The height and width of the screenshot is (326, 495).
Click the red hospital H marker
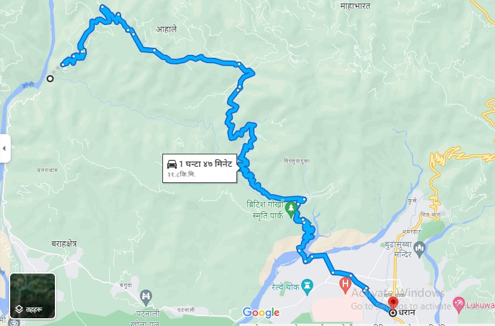[x=345, y=284]
